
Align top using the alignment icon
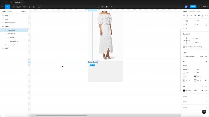pos(195,16)
